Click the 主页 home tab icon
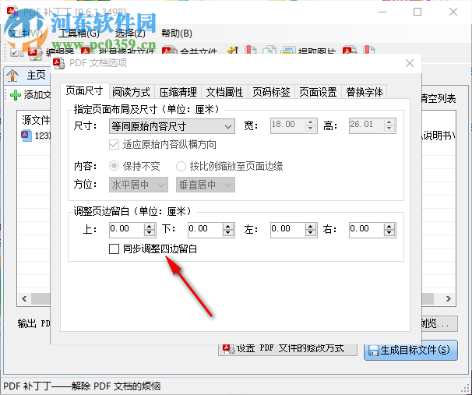 coord(13,76)
